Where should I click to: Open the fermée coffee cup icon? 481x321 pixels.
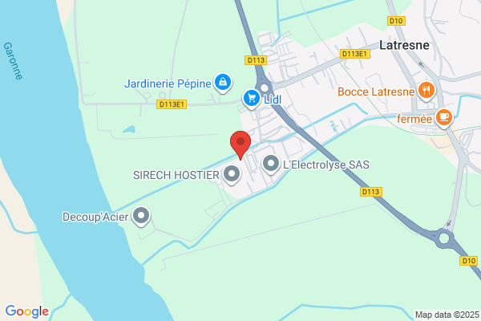(x=444, y=118)
